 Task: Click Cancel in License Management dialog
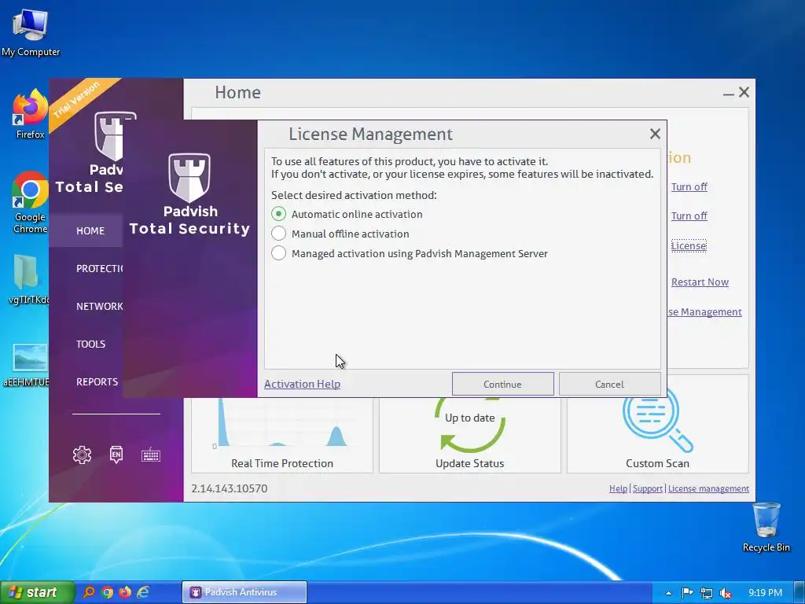(609, 384)
